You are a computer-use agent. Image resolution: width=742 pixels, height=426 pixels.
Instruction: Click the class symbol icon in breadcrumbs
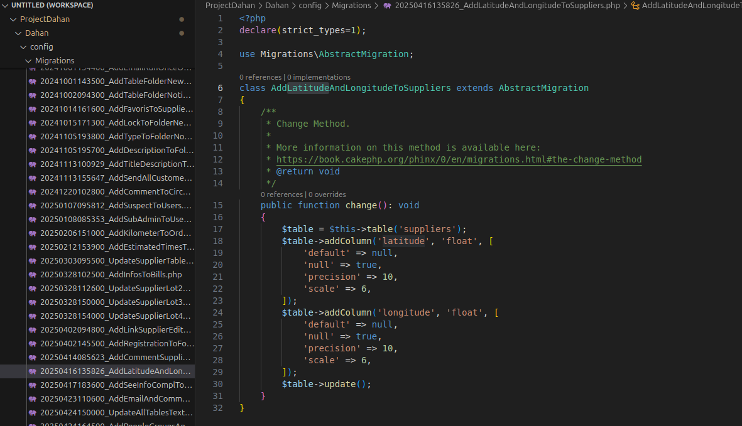click(x=635, y=6)
